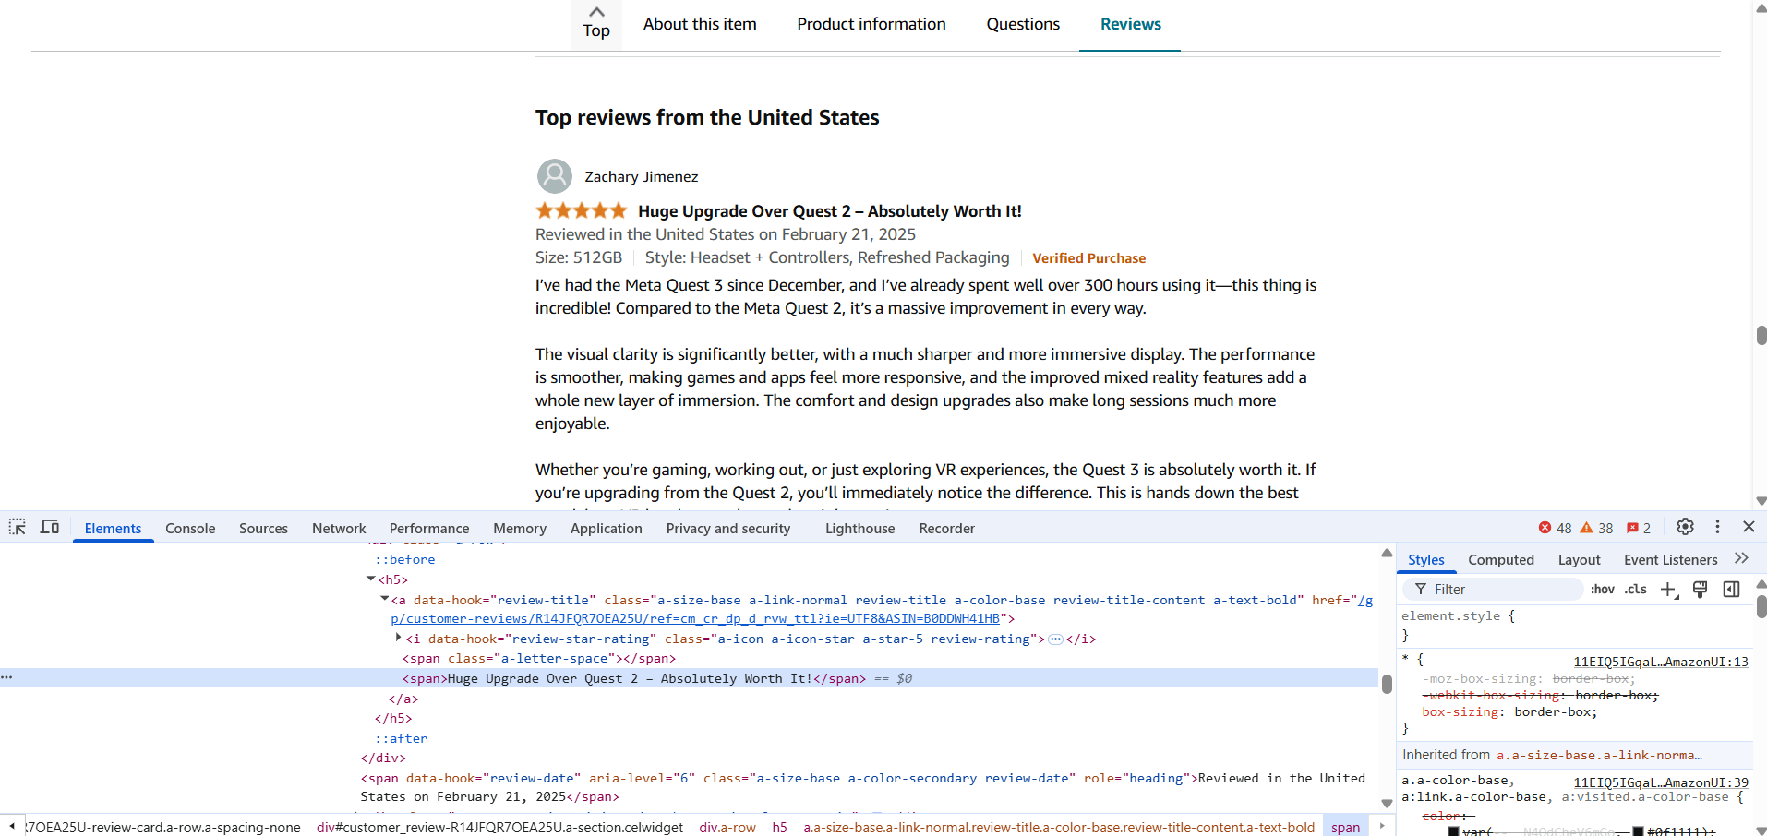Expand the collapsed ellipsis in star-rating node
Screen dimensions: 1767x836
(x=1056, y=639)
